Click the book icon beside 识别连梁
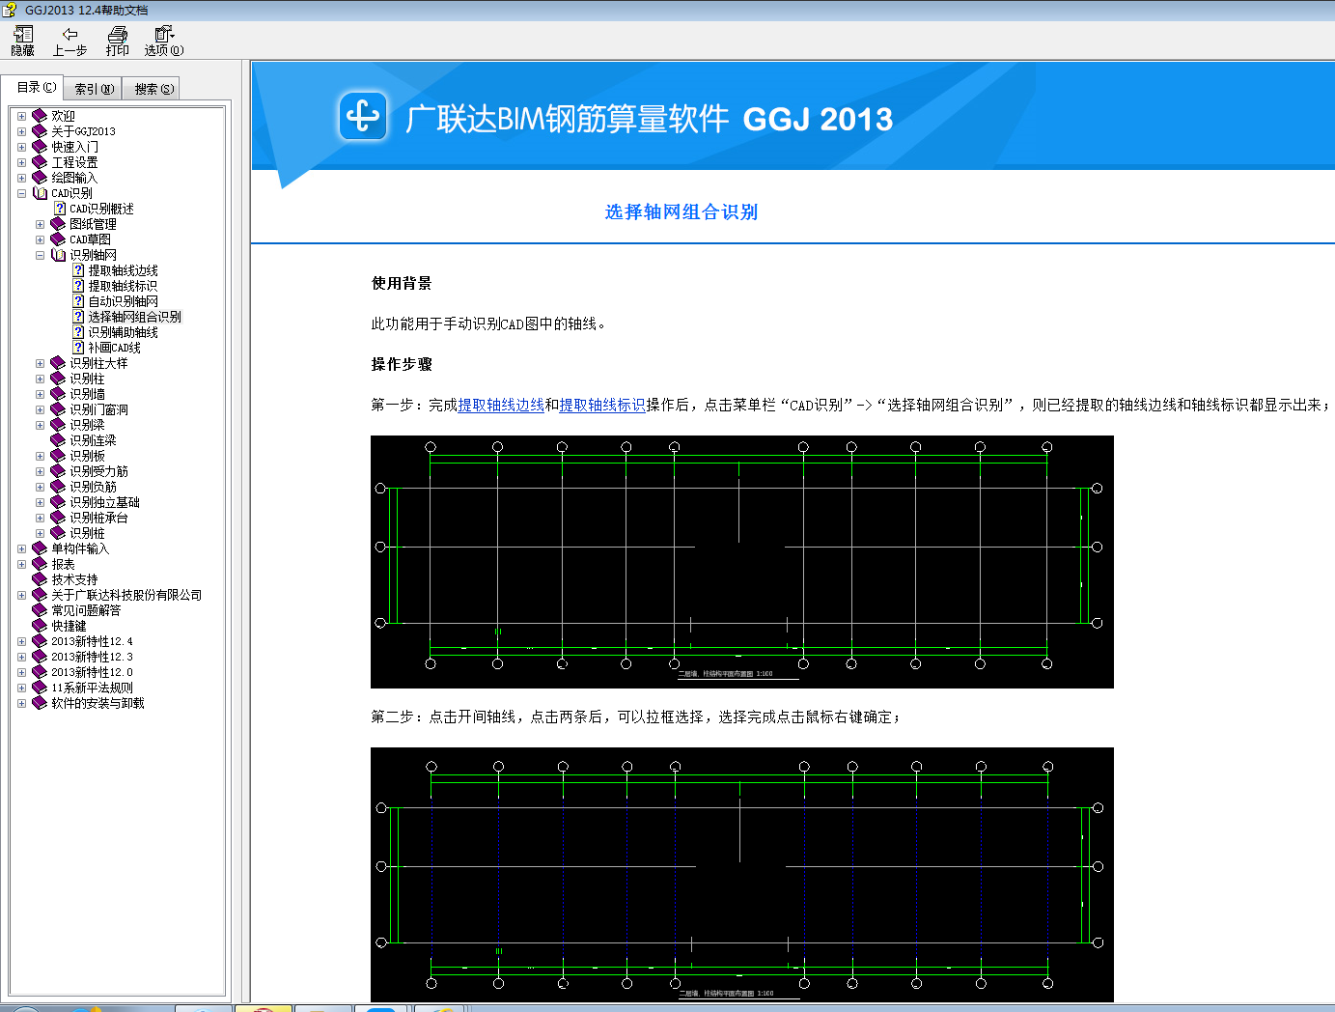 click(x=58, y=440)
